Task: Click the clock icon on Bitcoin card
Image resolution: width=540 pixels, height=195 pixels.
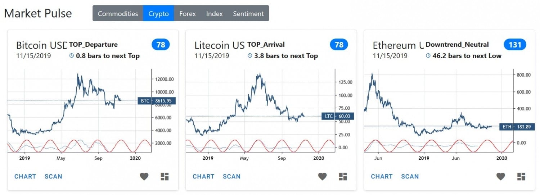Action: tap(71, 56)
